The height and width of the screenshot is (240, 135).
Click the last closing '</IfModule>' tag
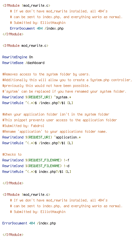click(x=13, y=235)
